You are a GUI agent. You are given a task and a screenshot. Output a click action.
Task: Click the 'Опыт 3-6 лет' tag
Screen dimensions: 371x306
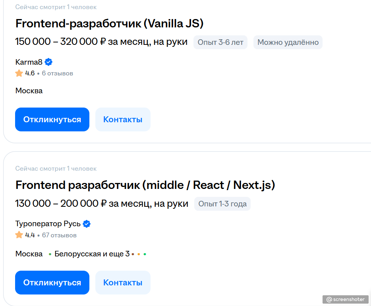(220, 42)
